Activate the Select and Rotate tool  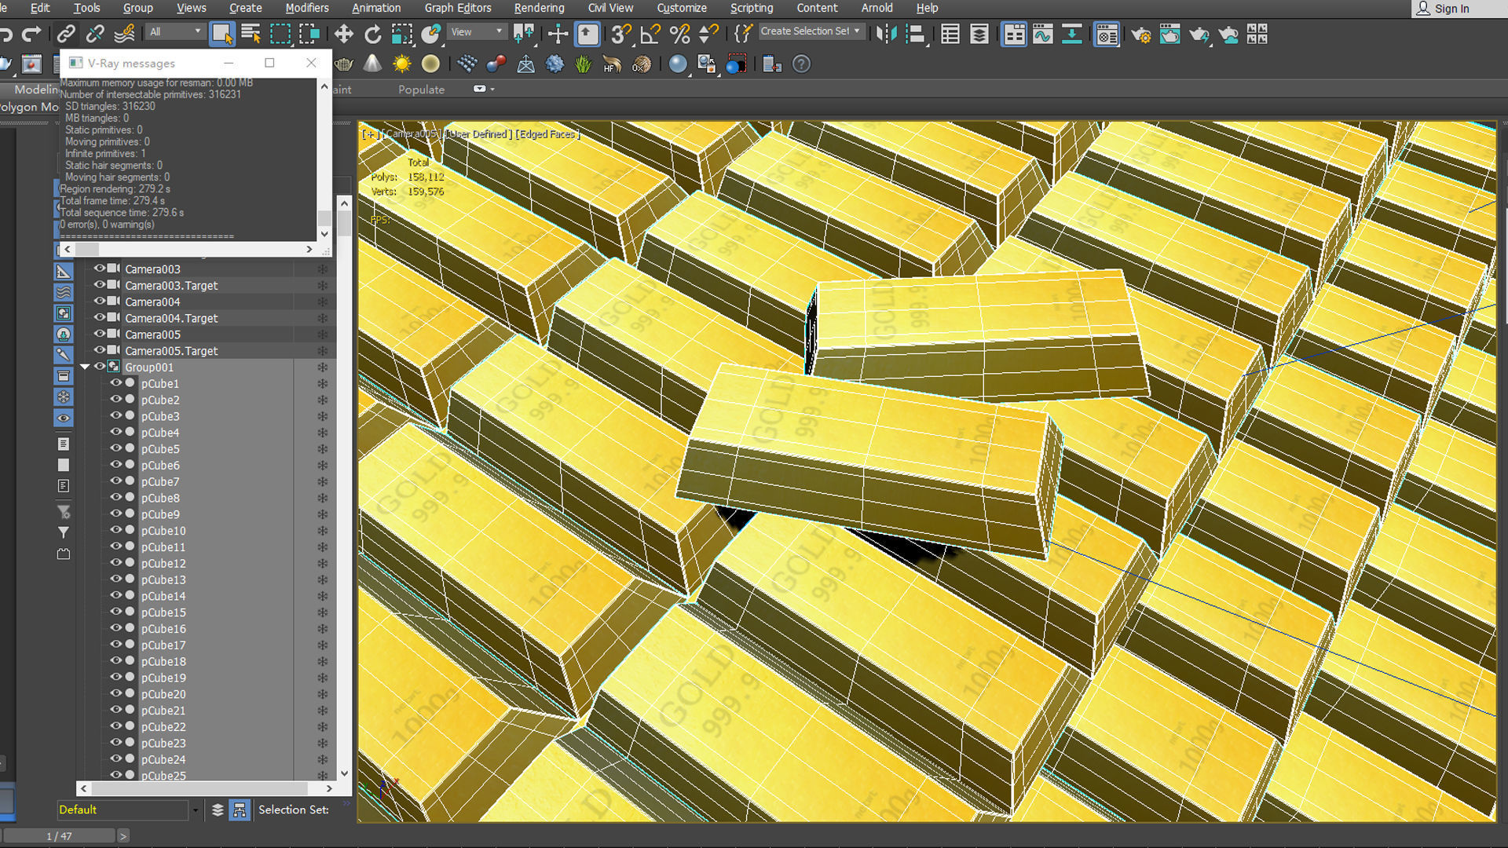point(373,34)
